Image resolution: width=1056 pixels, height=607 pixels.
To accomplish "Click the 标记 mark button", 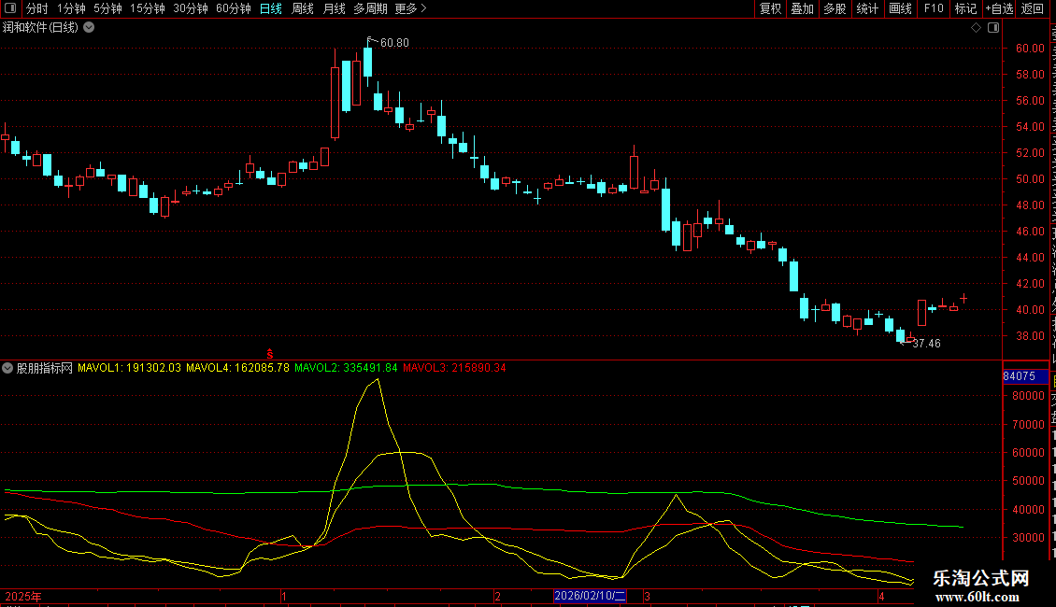I will click(x=965, y=8).
